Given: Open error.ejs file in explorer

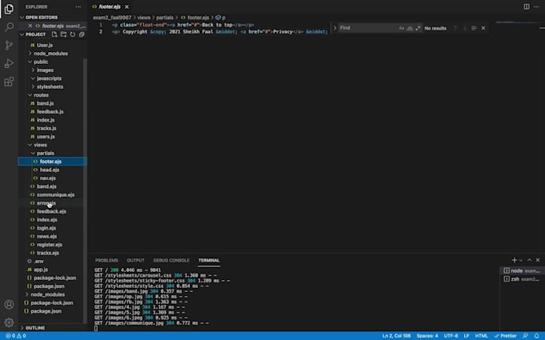Looking at the screenshot, I should coord(46,203).
